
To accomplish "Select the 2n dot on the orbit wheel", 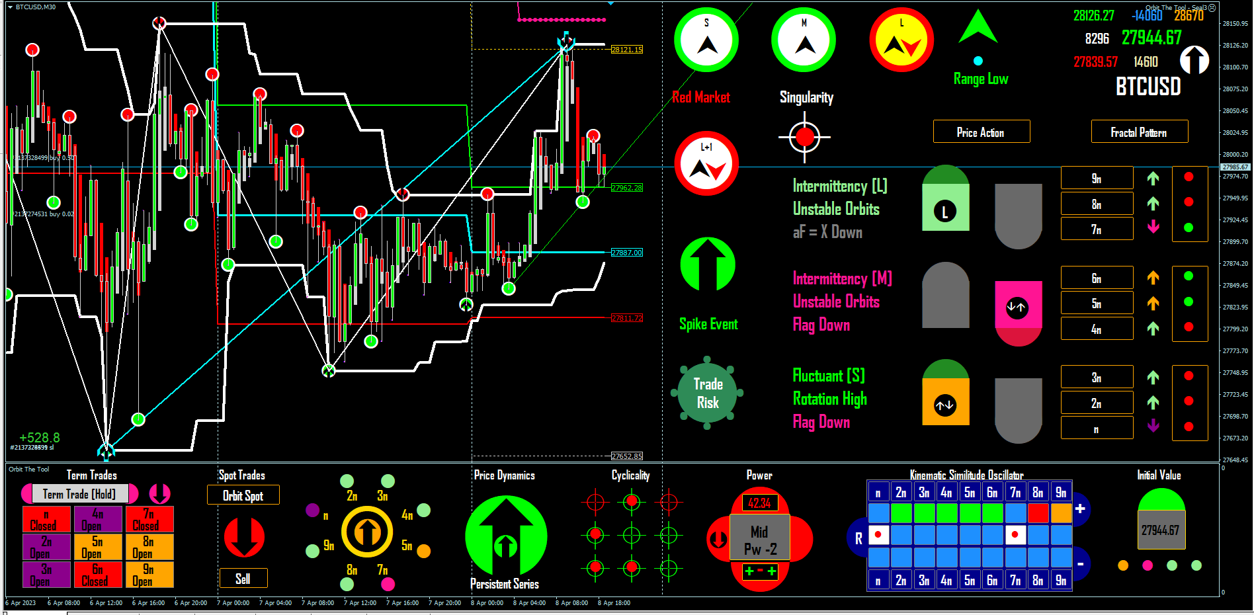I will point(347,481).
